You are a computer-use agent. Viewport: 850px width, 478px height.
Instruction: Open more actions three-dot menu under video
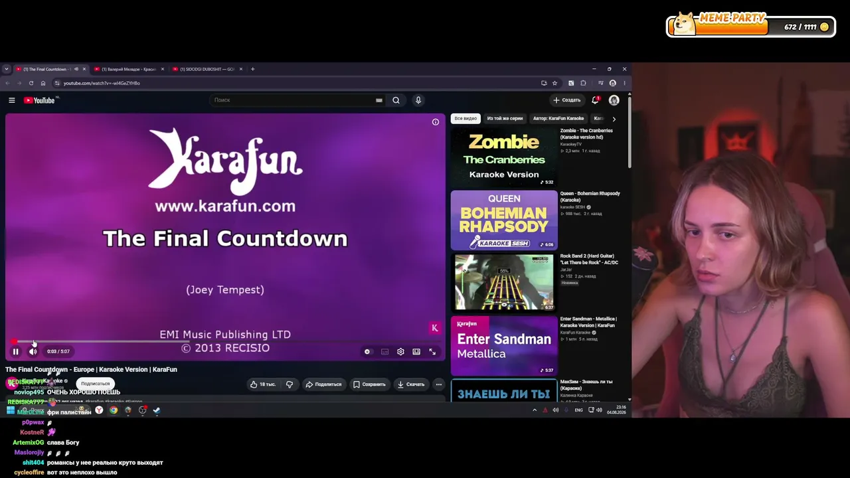438,384
